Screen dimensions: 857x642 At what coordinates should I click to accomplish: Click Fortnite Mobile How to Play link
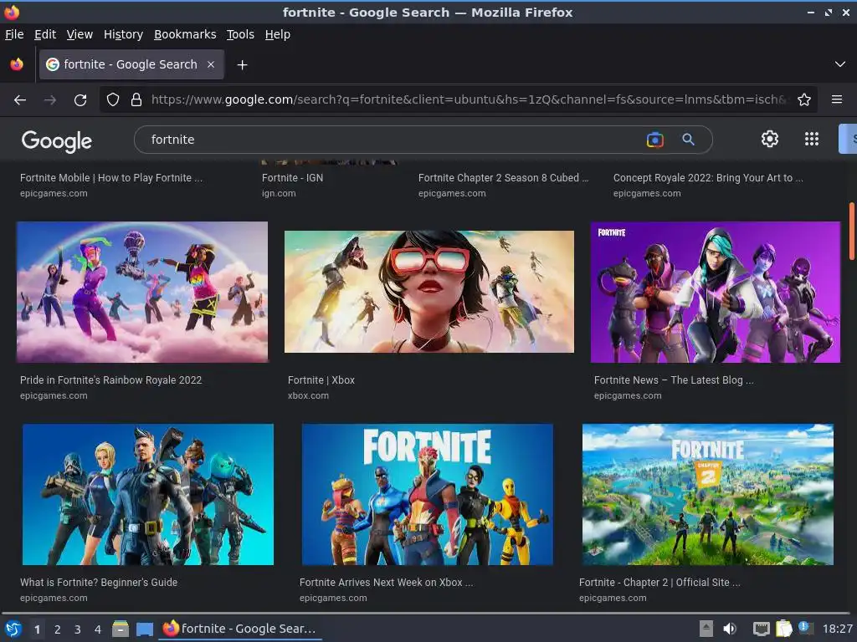111,178
